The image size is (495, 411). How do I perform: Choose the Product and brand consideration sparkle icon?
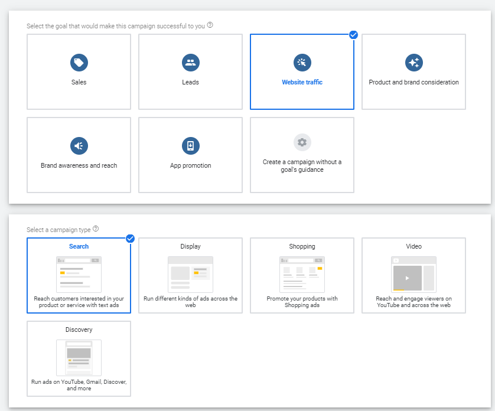[413, 63]
